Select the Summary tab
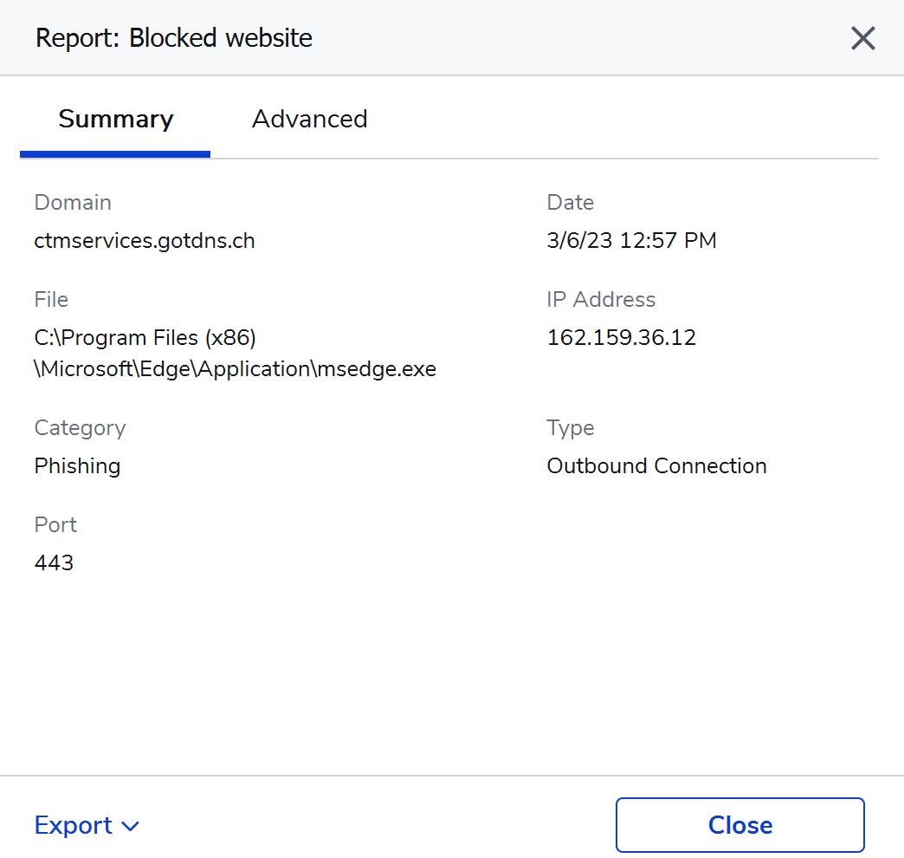Viewport: 904px width, 858px height. (116, 119)
